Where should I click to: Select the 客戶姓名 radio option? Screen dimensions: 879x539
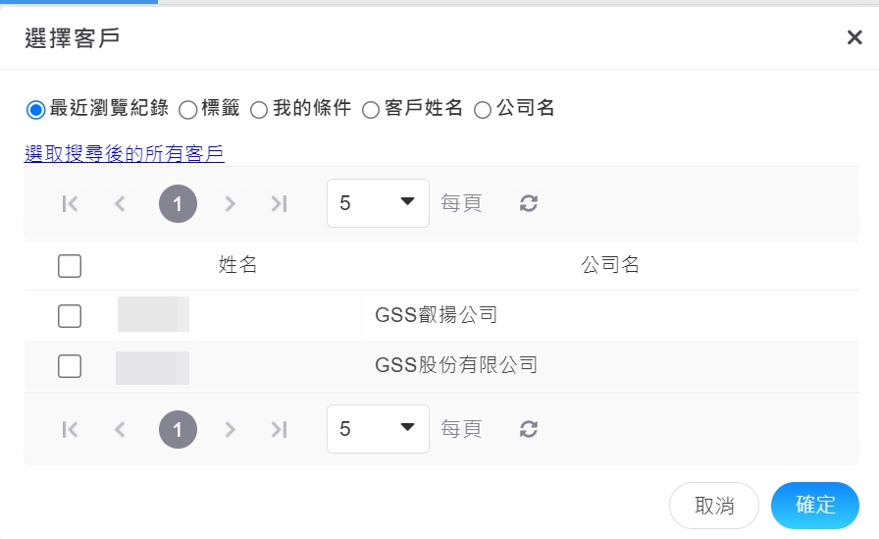click(371, 110)
